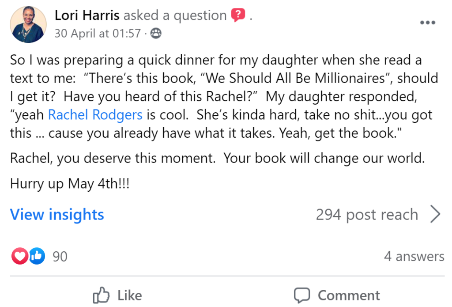Click the thumbs-up outline icon to like
The width and height of the screenshot is (452, 307).
point(101,295)
